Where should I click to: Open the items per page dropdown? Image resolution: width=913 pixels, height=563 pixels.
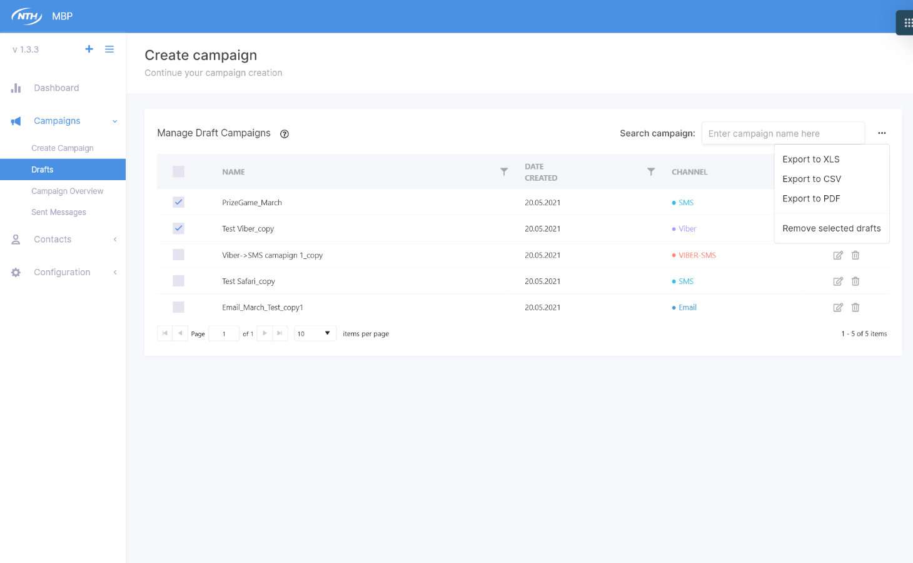coord(315,333)
